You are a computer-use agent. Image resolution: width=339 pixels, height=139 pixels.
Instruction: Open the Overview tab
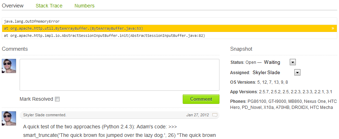tap(12, 6)
